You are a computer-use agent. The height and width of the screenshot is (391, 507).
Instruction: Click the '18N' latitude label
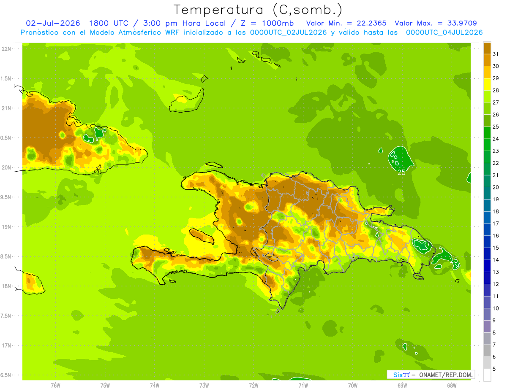click(6, 286)
